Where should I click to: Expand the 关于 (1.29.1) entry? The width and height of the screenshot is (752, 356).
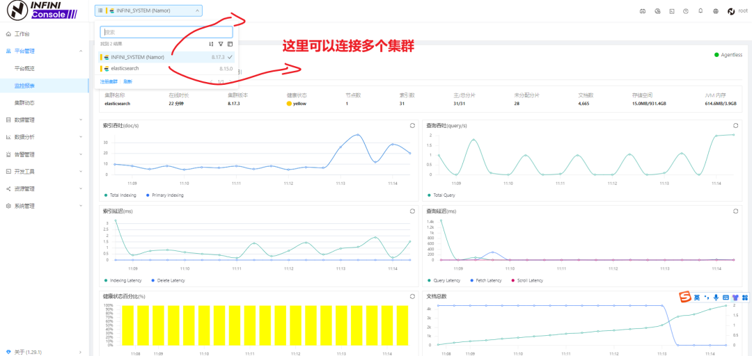pyautogui.click(x=80, y=352)
